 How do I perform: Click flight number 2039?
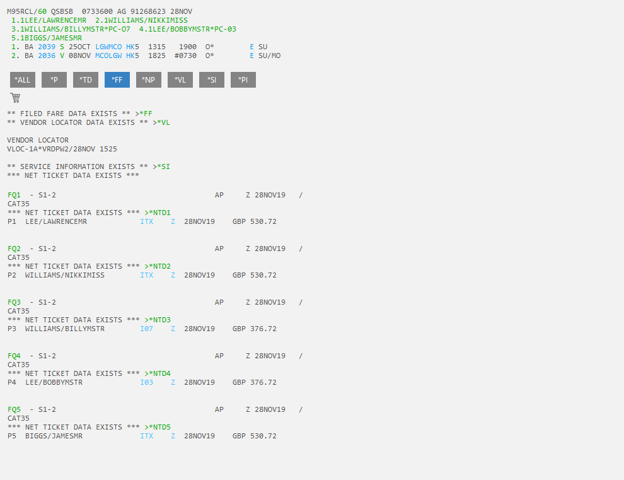47,47
